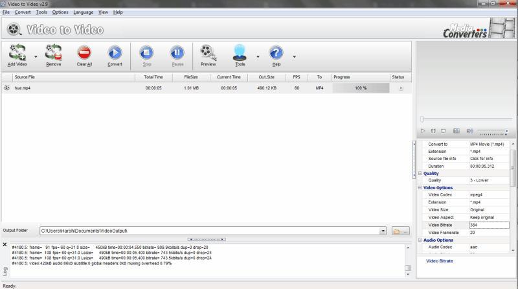
Task: Mute the preview with speaker icon
Action: pyautogui.click(x=469, y=131)
